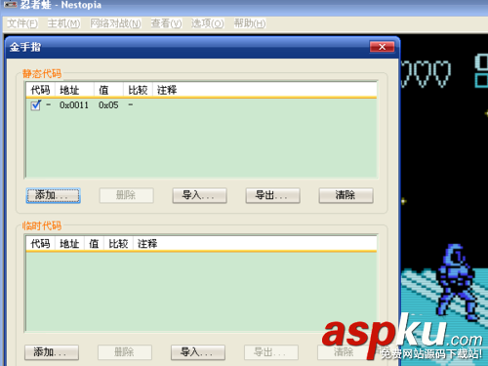Click 代码 header in temporary codes list
488x366 pixels.
[x=41, y=243]
